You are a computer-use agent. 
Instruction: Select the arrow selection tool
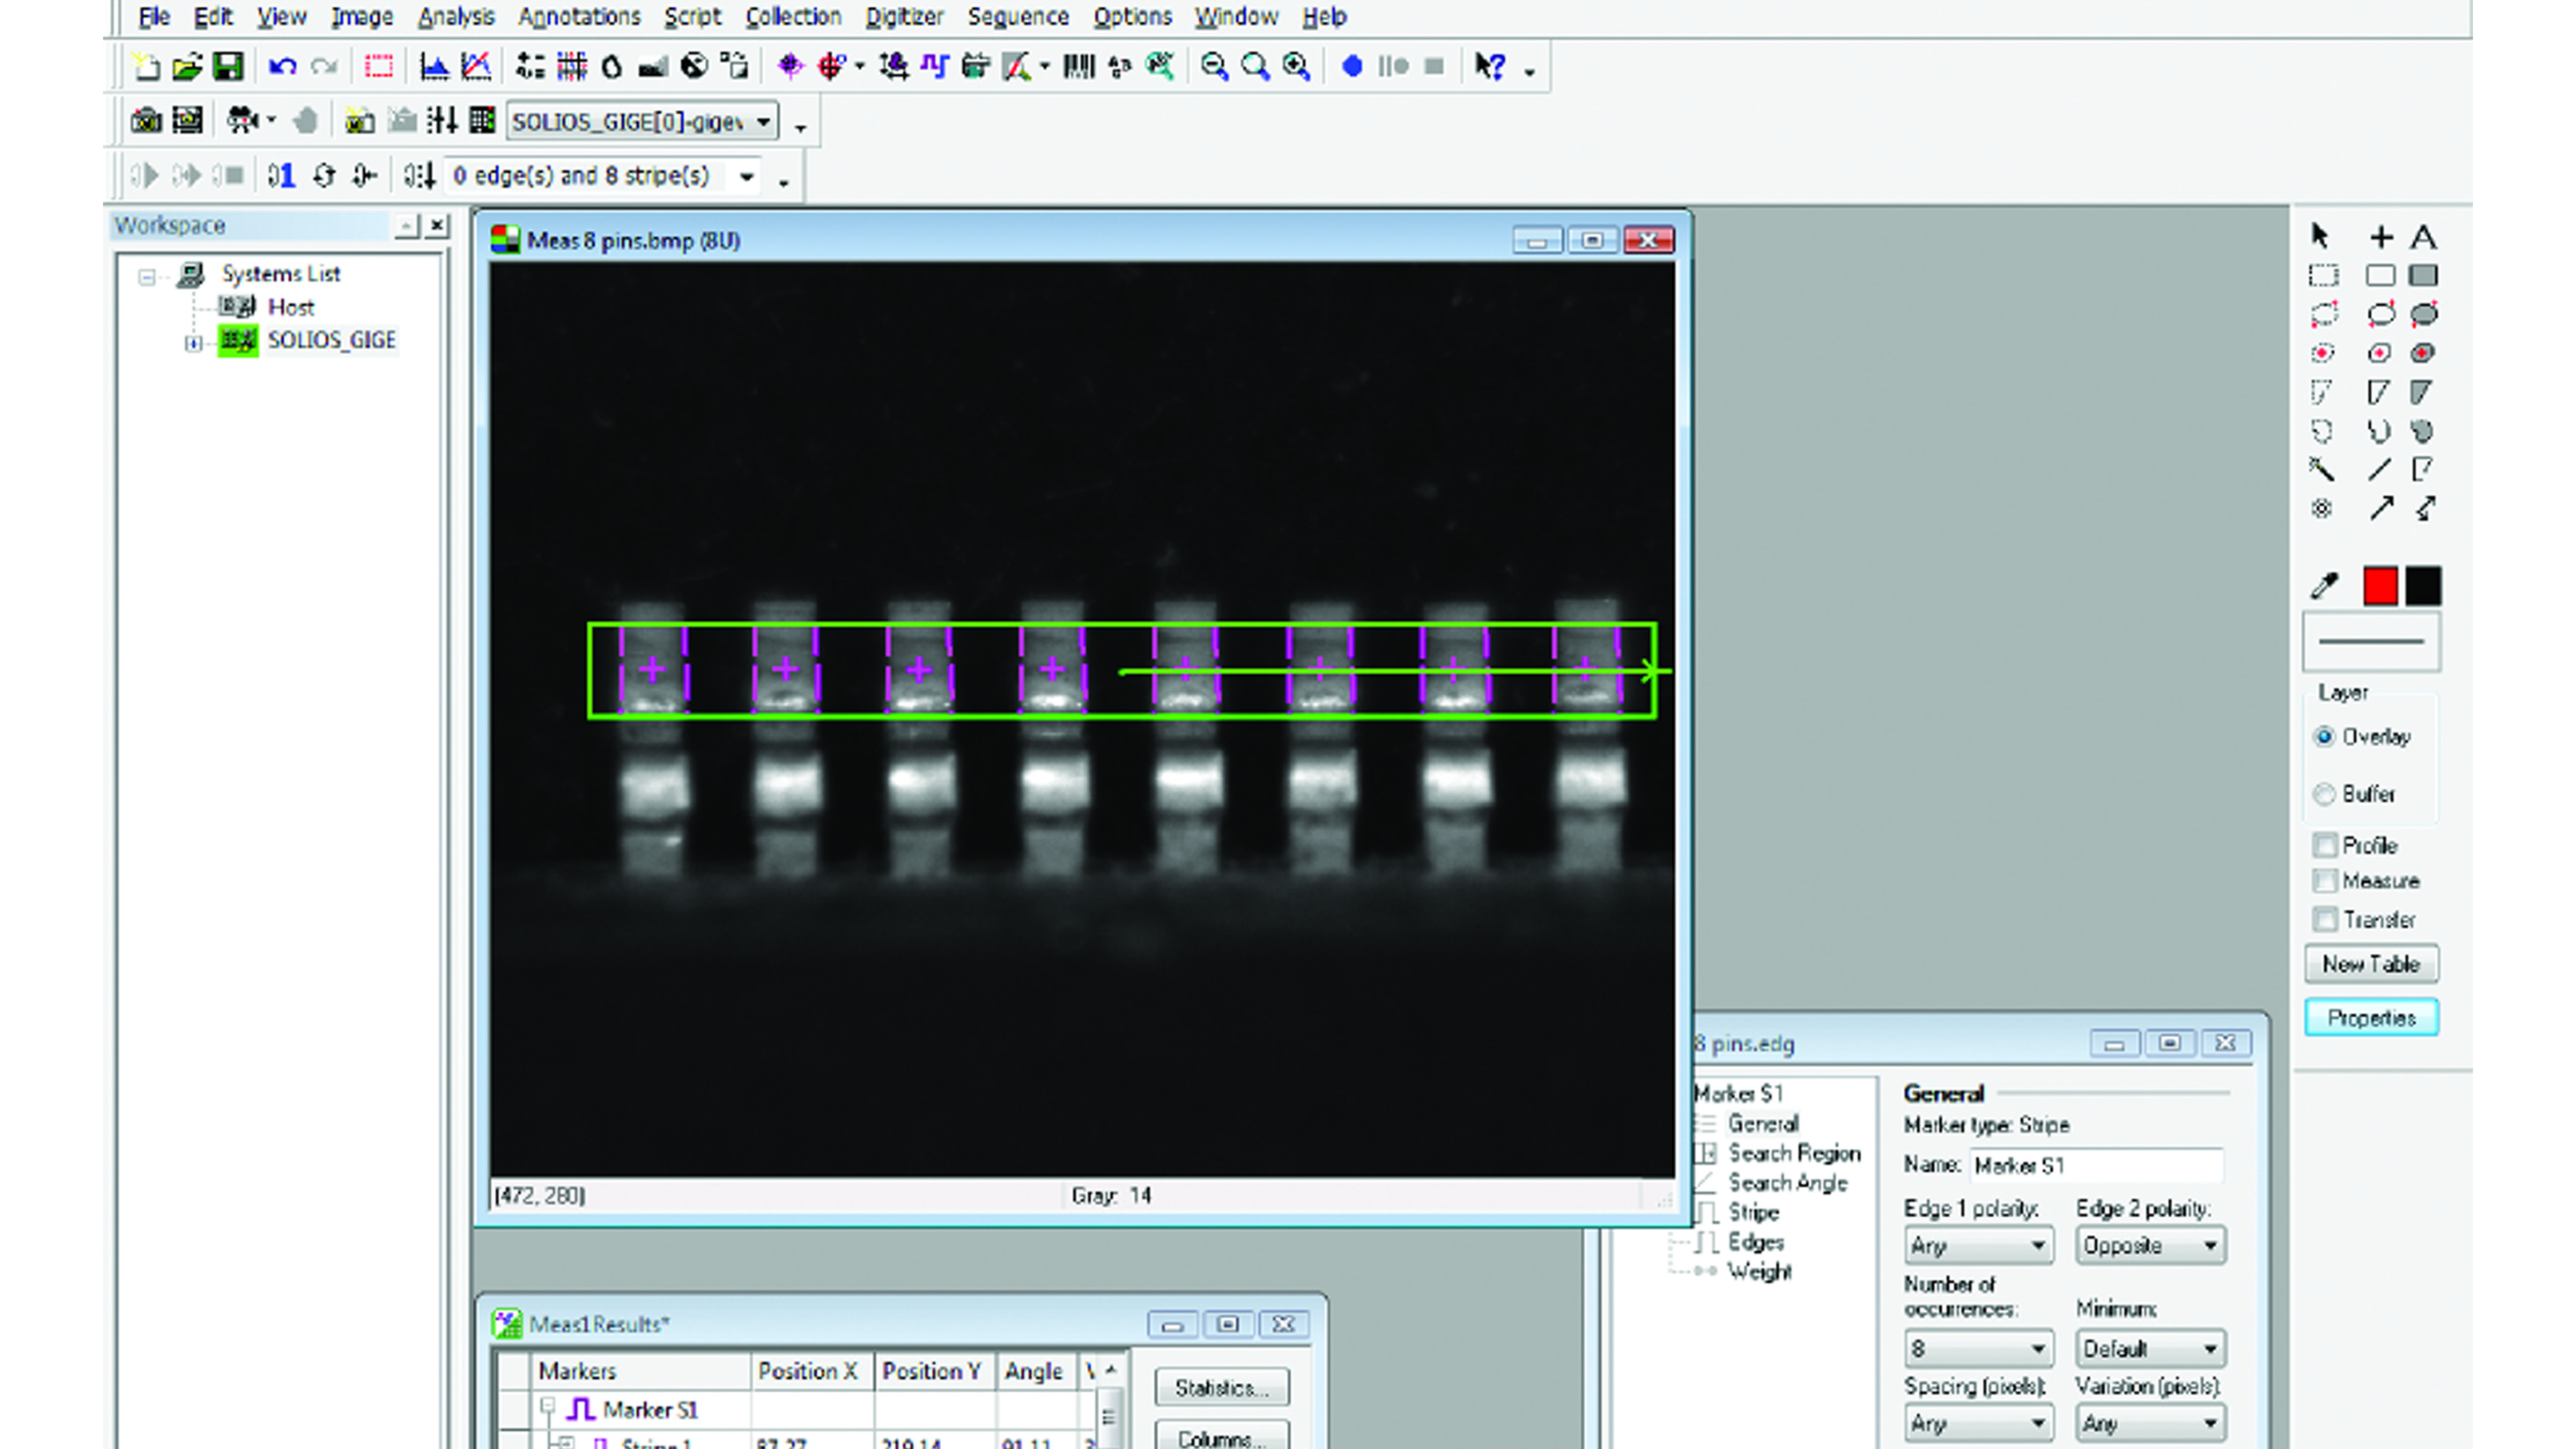pyautogui.click(x=2322, y=238)
